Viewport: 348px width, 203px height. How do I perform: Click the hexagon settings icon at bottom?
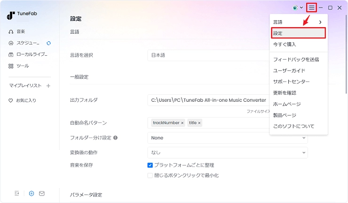(x=32, y=193)
